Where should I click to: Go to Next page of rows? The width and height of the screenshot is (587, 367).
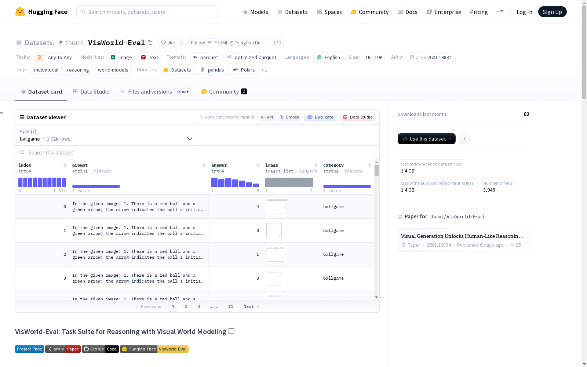pyautogui.click(x=252, y=306)
